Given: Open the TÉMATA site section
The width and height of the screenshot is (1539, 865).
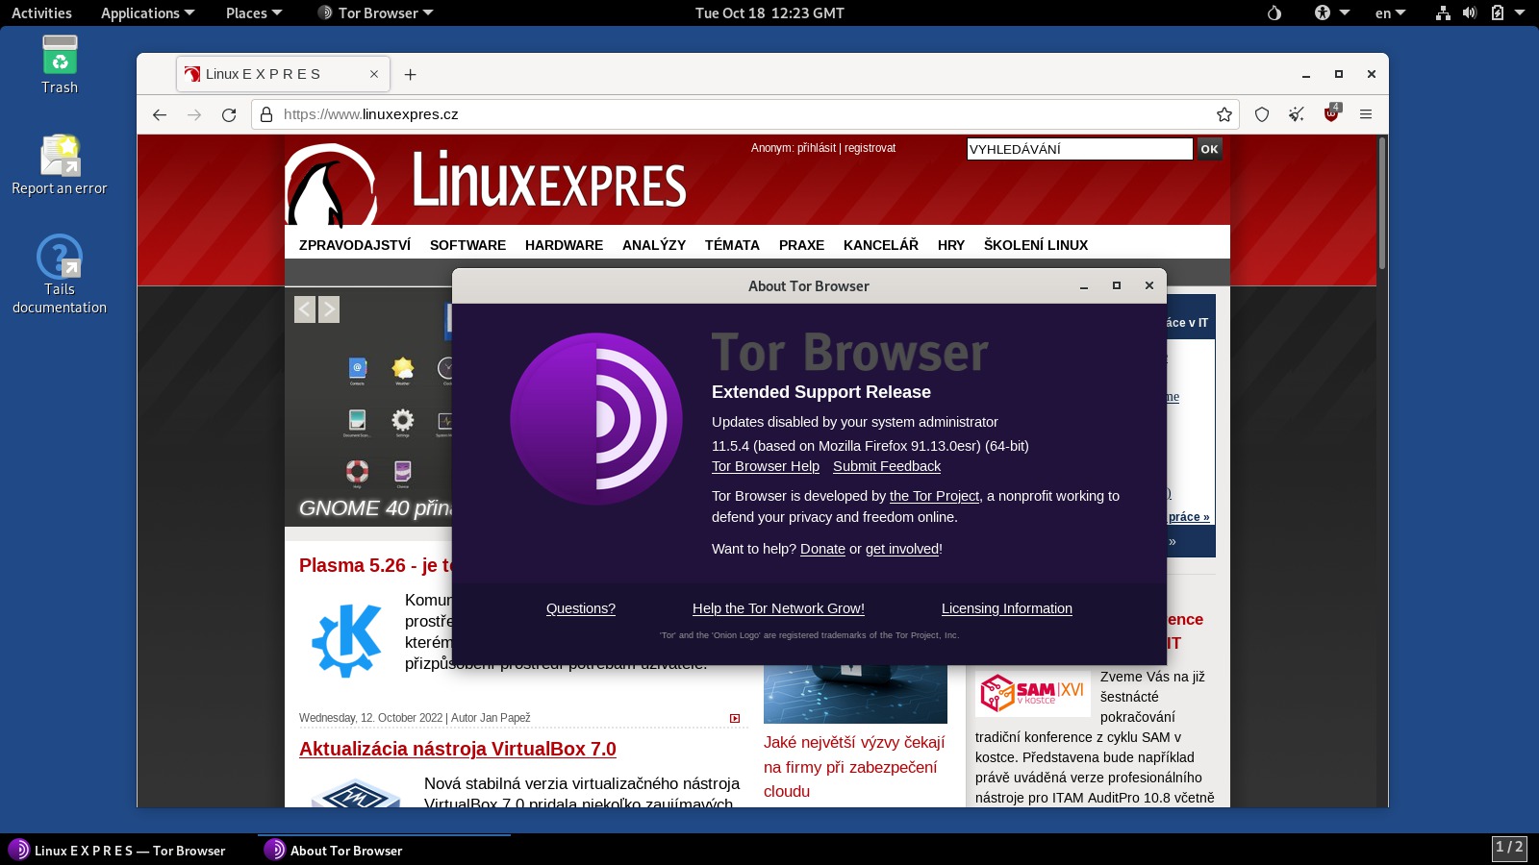Looking at the screenshot, I should (x=732, y=245).
